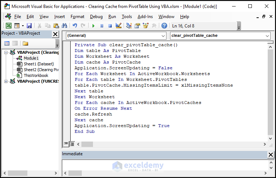Image resolution: width=276 pixels, height=178 pixels.
Task: Collapse the VBAProject (Clearing) tree node
Action: (6, 52)
